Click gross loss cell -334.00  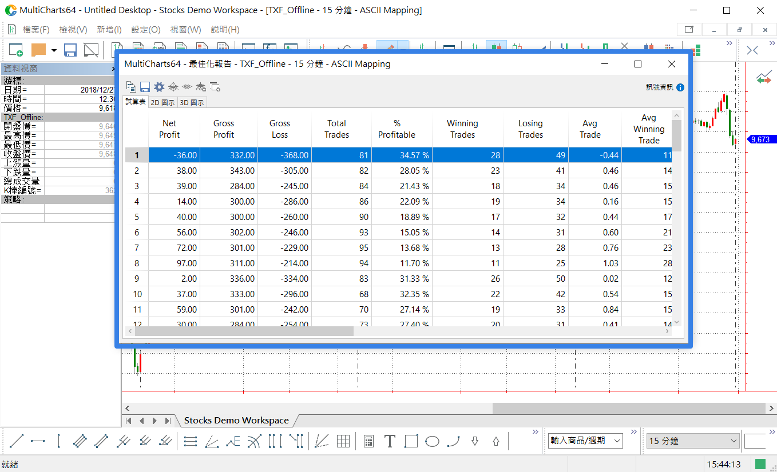(x=284, y=279)
